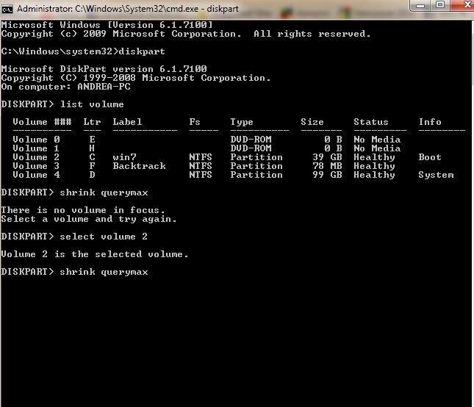
Task: Click 'DVD-ROM' type of Volume 0 row
Action: click(251, 140)
